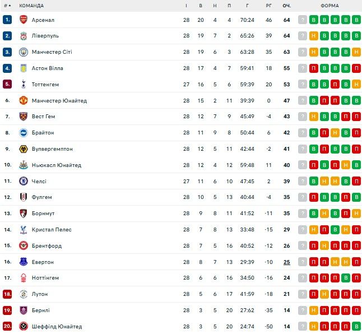This screenshot has height=334, width=362.
Task: Sort table by ОЧ. points column
Action: tap(286, 6)
